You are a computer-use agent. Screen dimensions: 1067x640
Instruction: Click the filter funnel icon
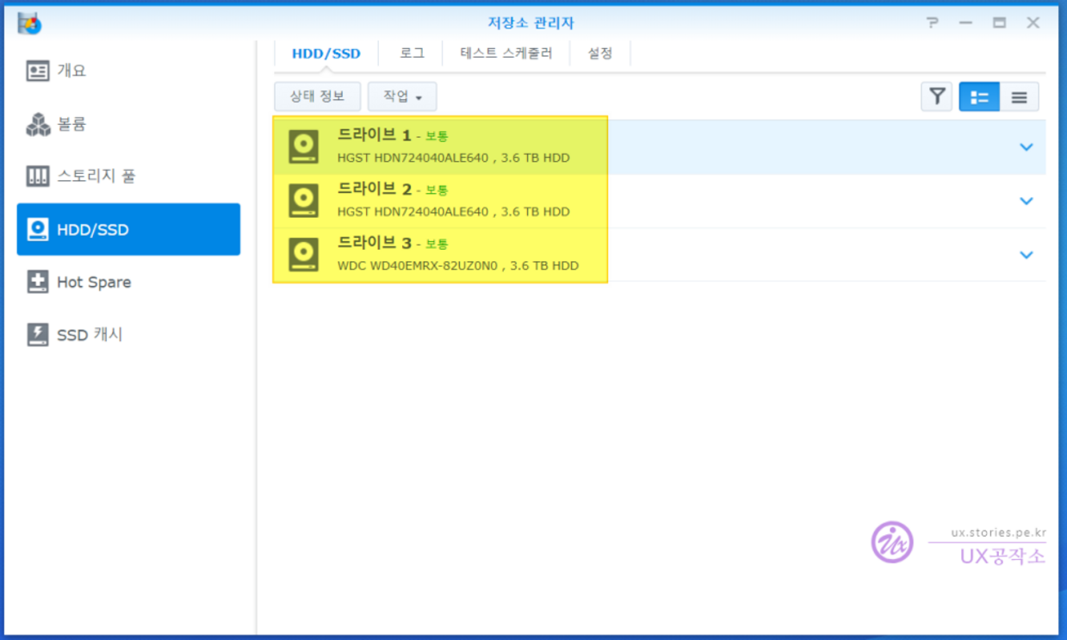tap(936, 97)
